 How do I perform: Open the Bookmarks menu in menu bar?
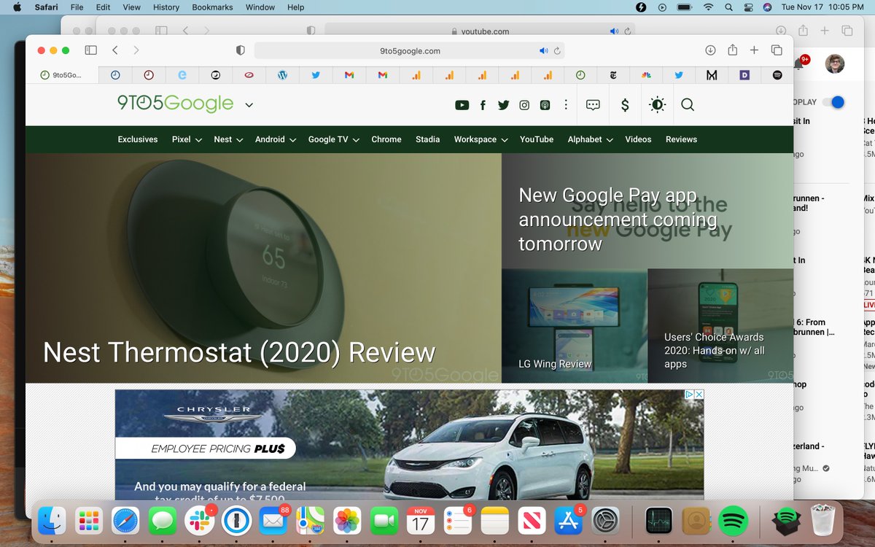click(x=212, y=7)
